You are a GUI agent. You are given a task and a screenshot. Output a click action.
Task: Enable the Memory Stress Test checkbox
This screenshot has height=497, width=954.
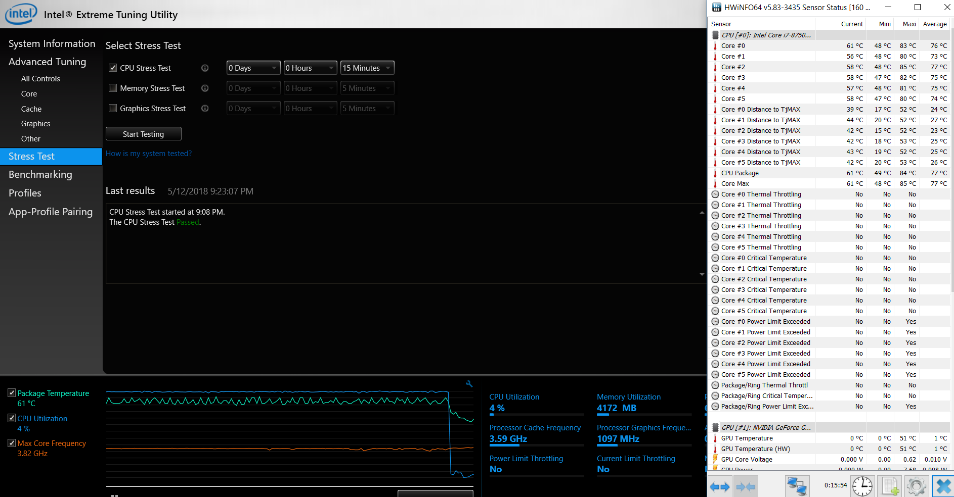point(113,88)
